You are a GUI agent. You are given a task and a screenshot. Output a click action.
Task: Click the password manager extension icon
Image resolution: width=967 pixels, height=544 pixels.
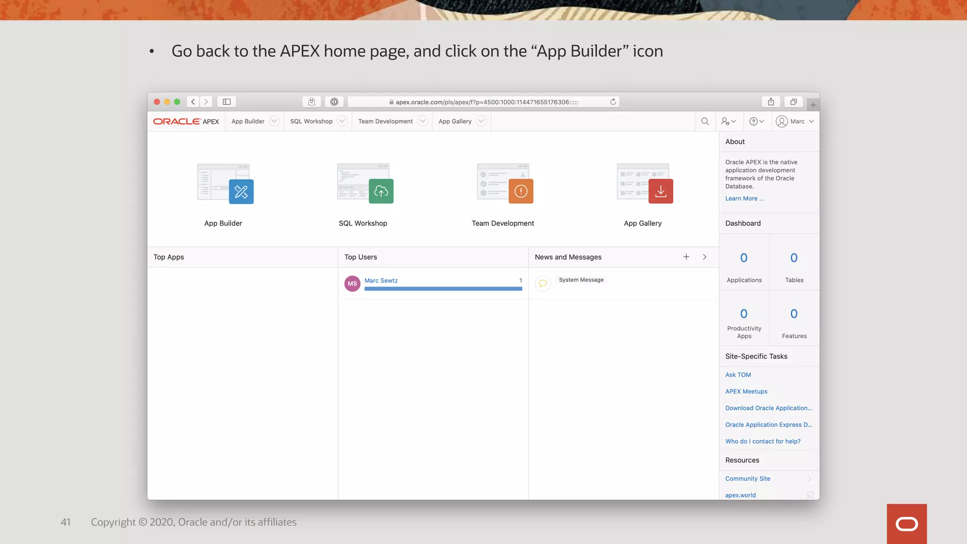pyautogui.click(x=334, y=102)
